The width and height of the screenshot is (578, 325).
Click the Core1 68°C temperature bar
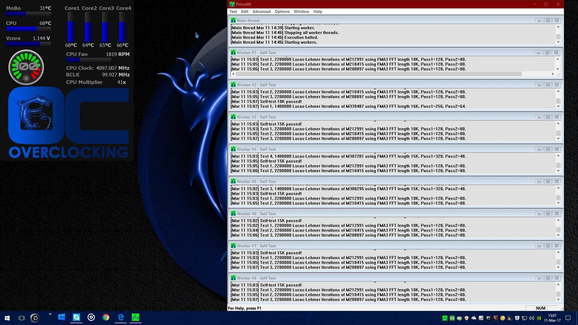coord(70,27)
